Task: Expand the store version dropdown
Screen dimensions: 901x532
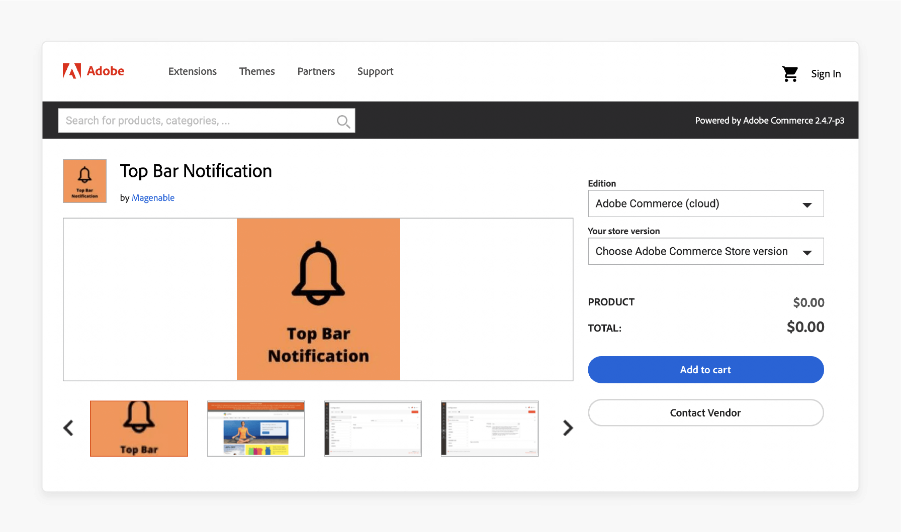Action: click(706, 251)
